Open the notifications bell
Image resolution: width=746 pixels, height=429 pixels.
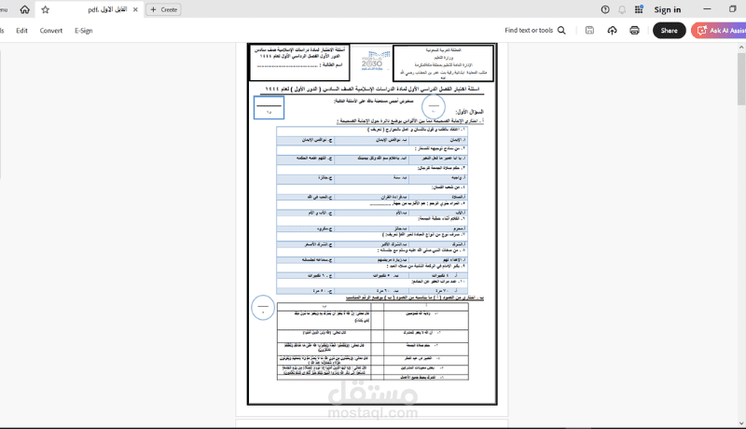[622, 9]
